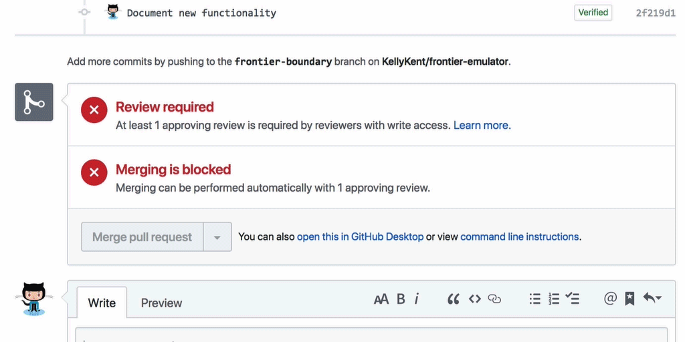Insert a quote with toolbar icon
685x342 pixels.
click(x=454, y=299)
